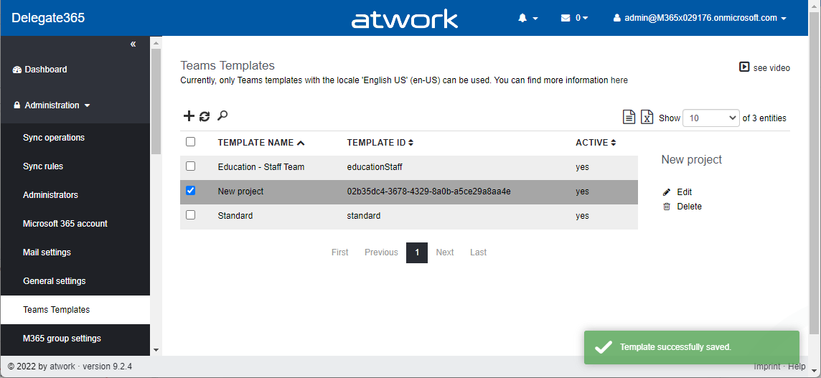Screen dimensions: 821x378
Task: Click the Edit link for New project
Action: pos(685,192)
